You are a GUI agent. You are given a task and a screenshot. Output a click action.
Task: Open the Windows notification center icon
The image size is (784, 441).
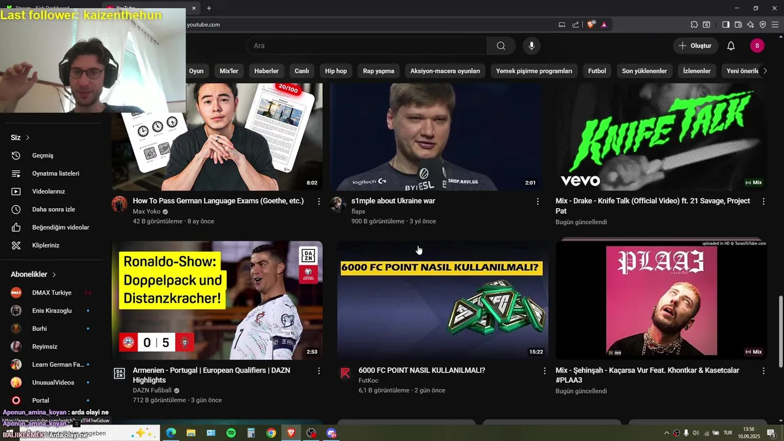point(771,433)
